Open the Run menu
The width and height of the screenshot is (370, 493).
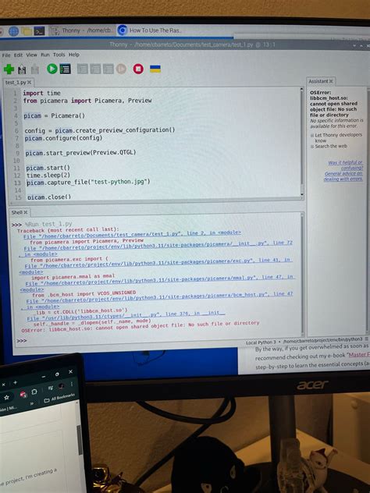click(x=45, y=55)
